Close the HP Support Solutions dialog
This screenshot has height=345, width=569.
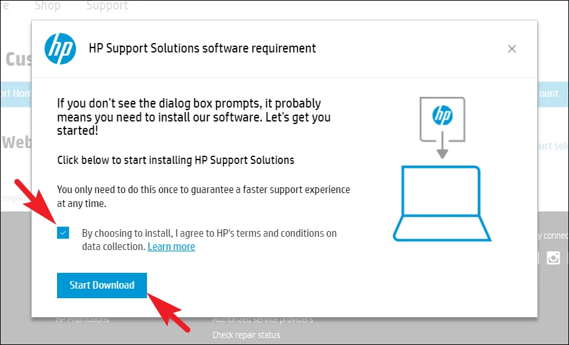(x=512, y=49)
